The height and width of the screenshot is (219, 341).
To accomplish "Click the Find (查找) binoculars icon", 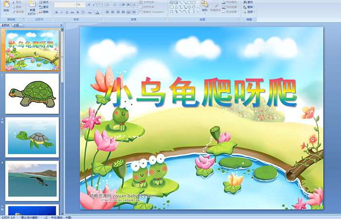I will click(245, 2).
